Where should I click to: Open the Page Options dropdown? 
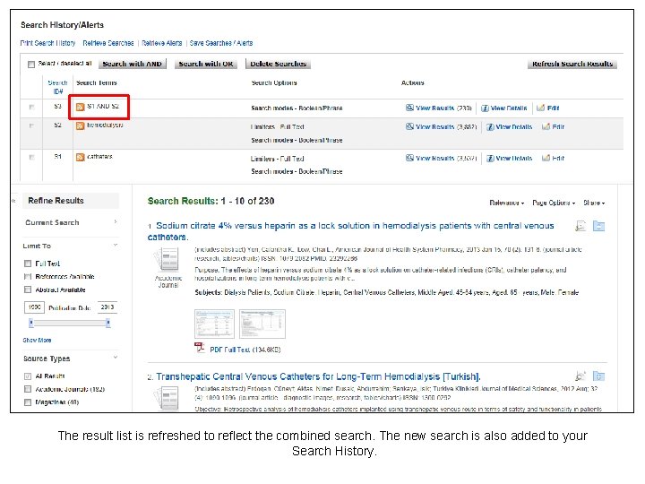[554, 203]
